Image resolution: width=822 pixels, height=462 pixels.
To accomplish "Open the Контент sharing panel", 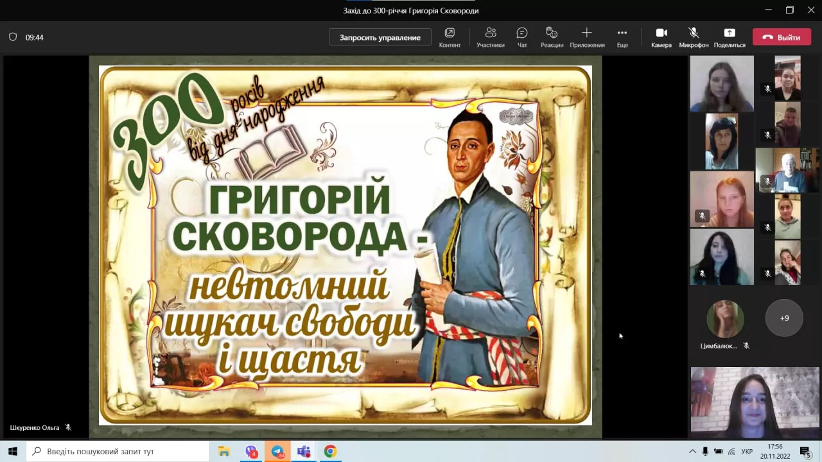I will coord(450,37).
